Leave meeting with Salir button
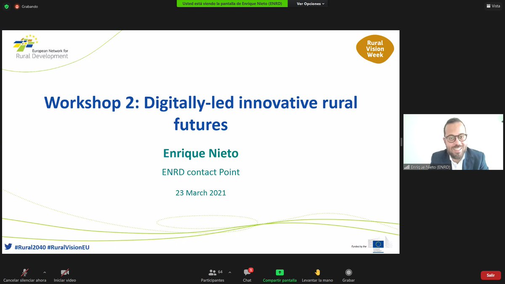Image resolution: width=505 pixels, height=284 pixels. pyautogui.click(x=491, y=275)
